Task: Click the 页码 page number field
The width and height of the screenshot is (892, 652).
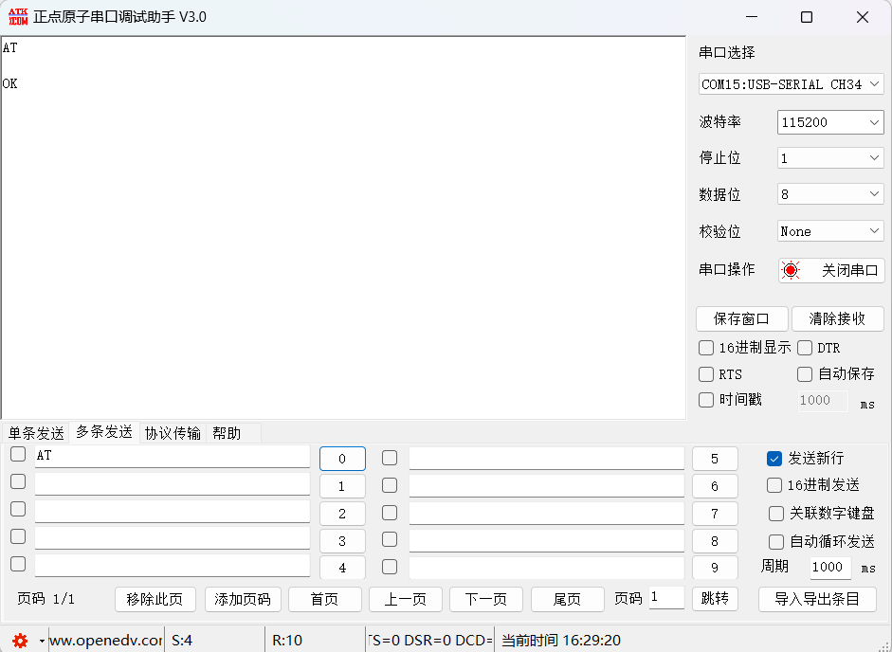Action: [x=666, y=597]
